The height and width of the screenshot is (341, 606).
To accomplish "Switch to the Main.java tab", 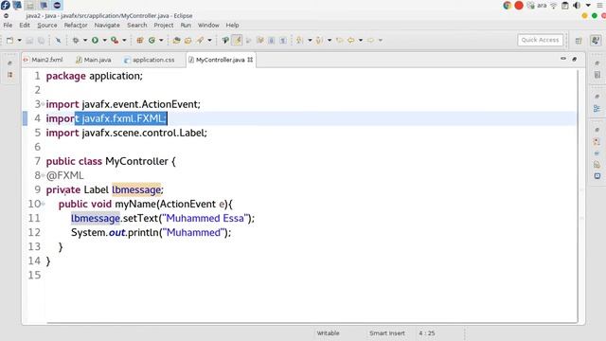I will pyautogui.click(x=94, y=60).
